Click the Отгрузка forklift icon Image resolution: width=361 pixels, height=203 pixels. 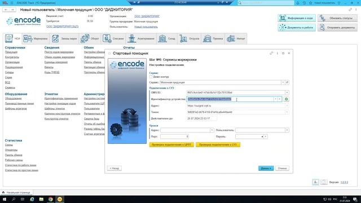(183, 39)
